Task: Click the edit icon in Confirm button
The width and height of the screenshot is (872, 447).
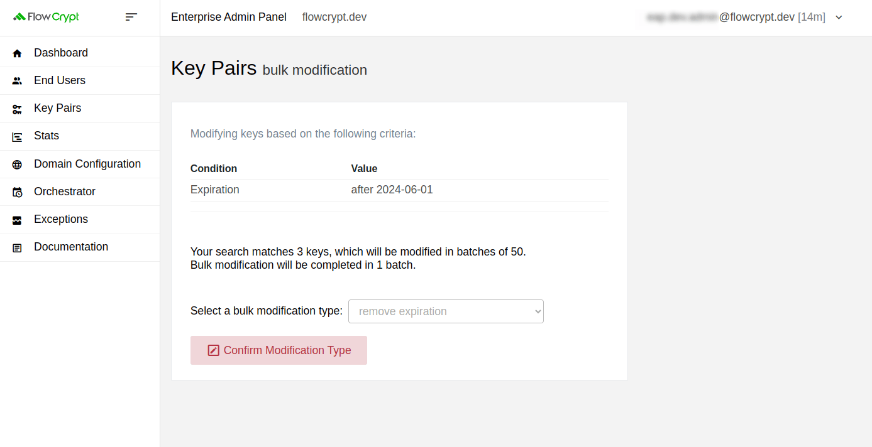Action: [213, 350]
